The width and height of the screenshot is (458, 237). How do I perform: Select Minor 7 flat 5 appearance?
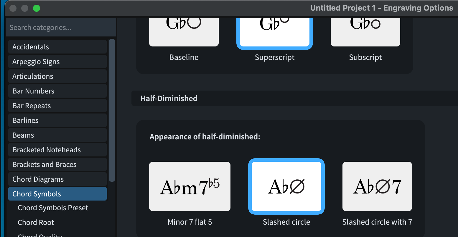click(190, 186)
